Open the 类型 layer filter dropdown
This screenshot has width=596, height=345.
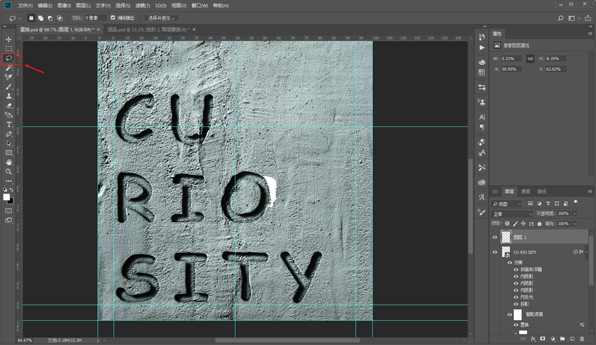pyautogui.click(x=507, y=204)
